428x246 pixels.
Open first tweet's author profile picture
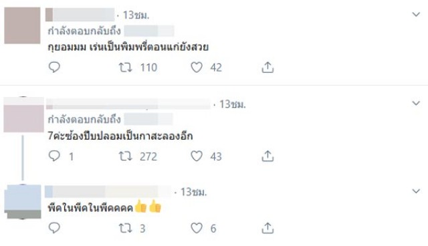22,25
